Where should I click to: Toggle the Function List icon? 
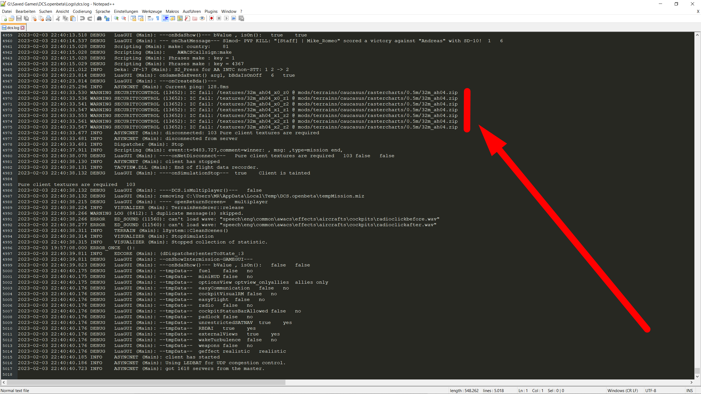187,18
